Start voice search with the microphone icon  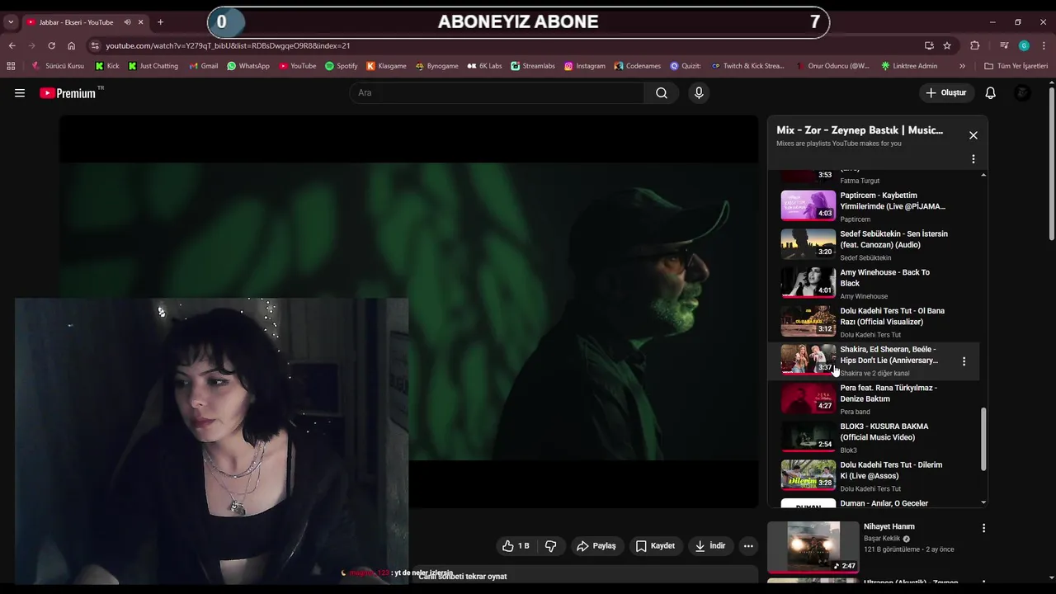click(x=699, y=93)
